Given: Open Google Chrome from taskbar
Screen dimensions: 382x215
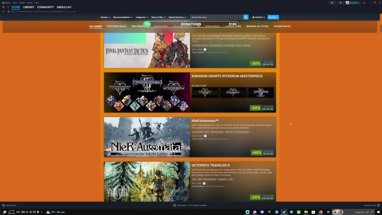Looking at the screenshot, I should tap(321, 212).
